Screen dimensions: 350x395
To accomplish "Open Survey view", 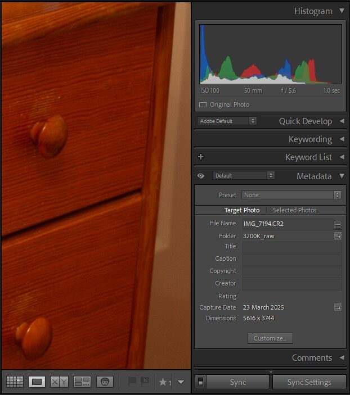I will click(82, 382).
